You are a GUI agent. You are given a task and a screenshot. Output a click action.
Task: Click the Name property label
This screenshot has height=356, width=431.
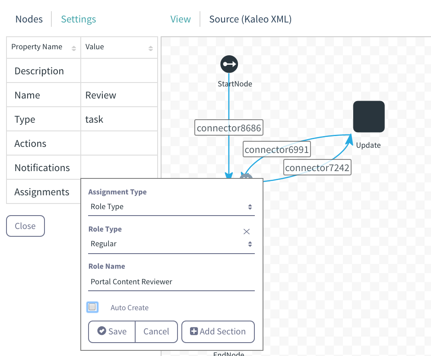tap(27, 95)
